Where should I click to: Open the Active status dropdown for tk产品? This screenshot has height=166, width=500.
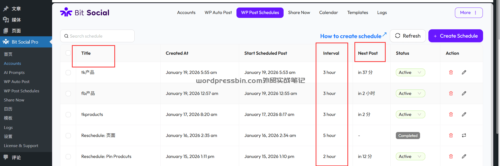tap(410, 72)
